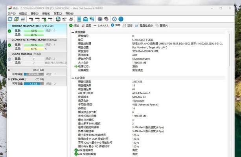Click the GLOWAY 44 °C temperature bar
Screen dimensions: 241x157
(34, 49)
